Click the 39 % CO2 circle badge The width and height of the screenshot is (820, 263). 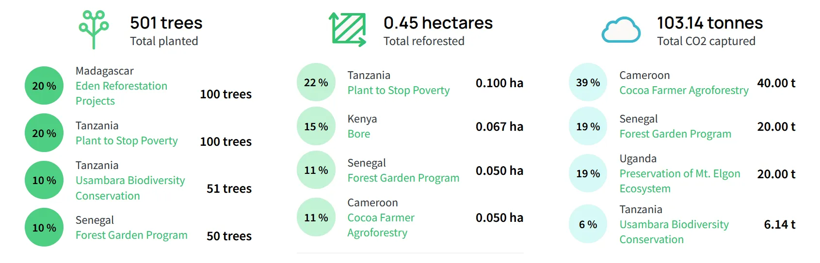[588, 82]
